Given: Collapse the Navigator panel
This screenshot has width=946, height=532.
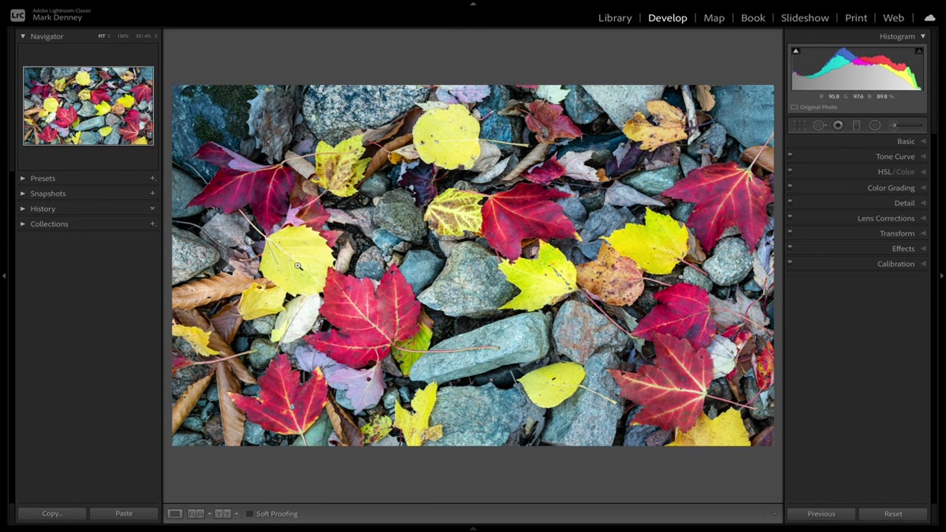Looking at the screenshot, I should (x=23, y=36).
